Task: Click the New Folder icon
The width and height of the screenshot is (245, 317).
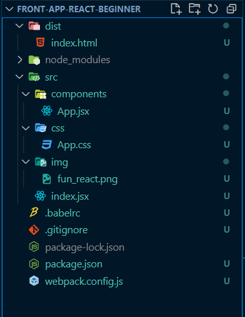Action: pyautogui.click(x=195, y=9)
